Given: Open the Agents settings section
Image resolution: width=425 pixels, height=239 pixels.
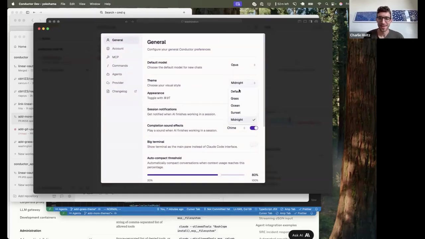Looking at the screenshot, I should click(x=122, y=74).
